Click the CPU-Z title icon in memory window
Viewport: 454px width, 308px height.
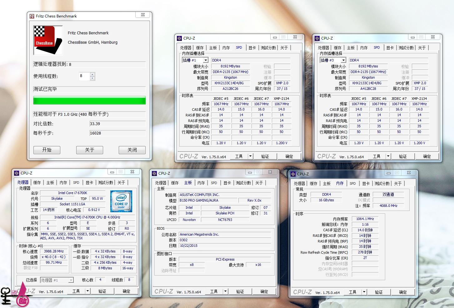[293, 174]
